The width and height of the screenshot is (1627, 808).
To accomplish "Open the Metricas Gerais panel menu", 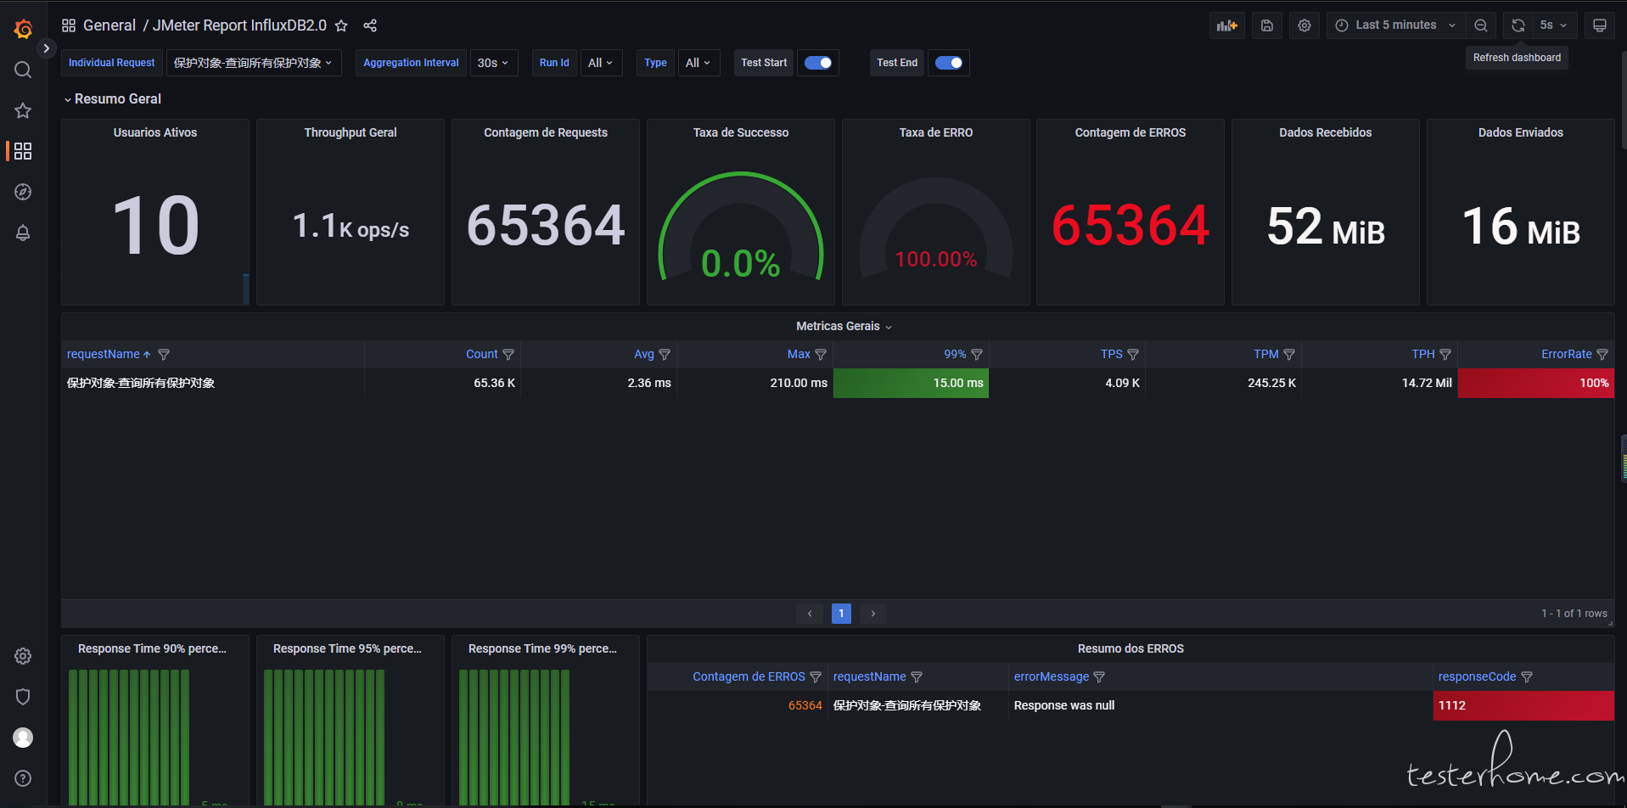I will pyautogui.click(x=843, y=327).
